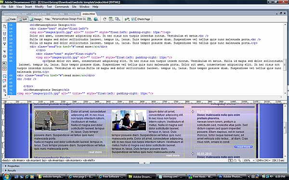Select <body> in tag selector
Screen dimensions: 289x180
coord(6,160)
